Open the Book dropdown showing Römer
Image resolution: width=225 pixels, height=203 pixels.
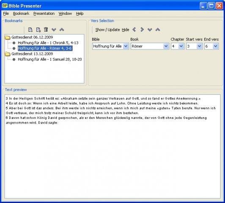(x=150, y=46)
